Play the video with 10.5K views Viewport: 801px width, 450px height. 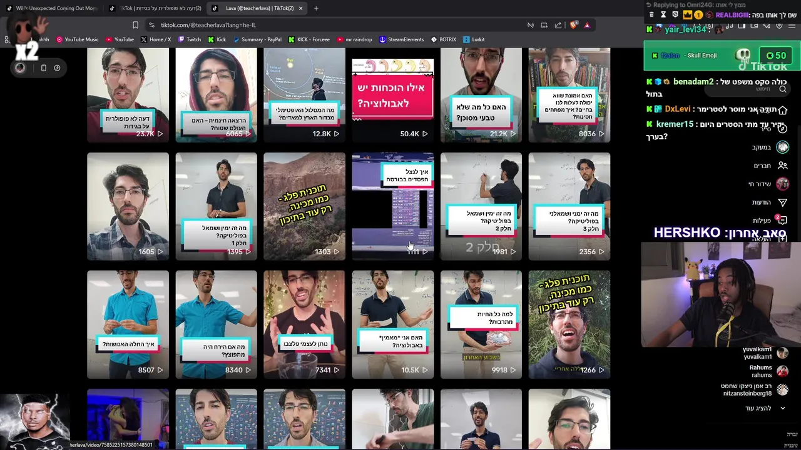(392, 324)
